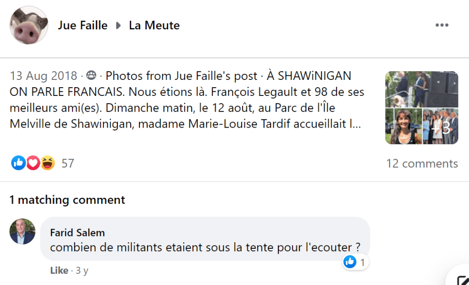469x285 pixels.
Task: Click the group audience icon beside the date
Action: (91, 76)
